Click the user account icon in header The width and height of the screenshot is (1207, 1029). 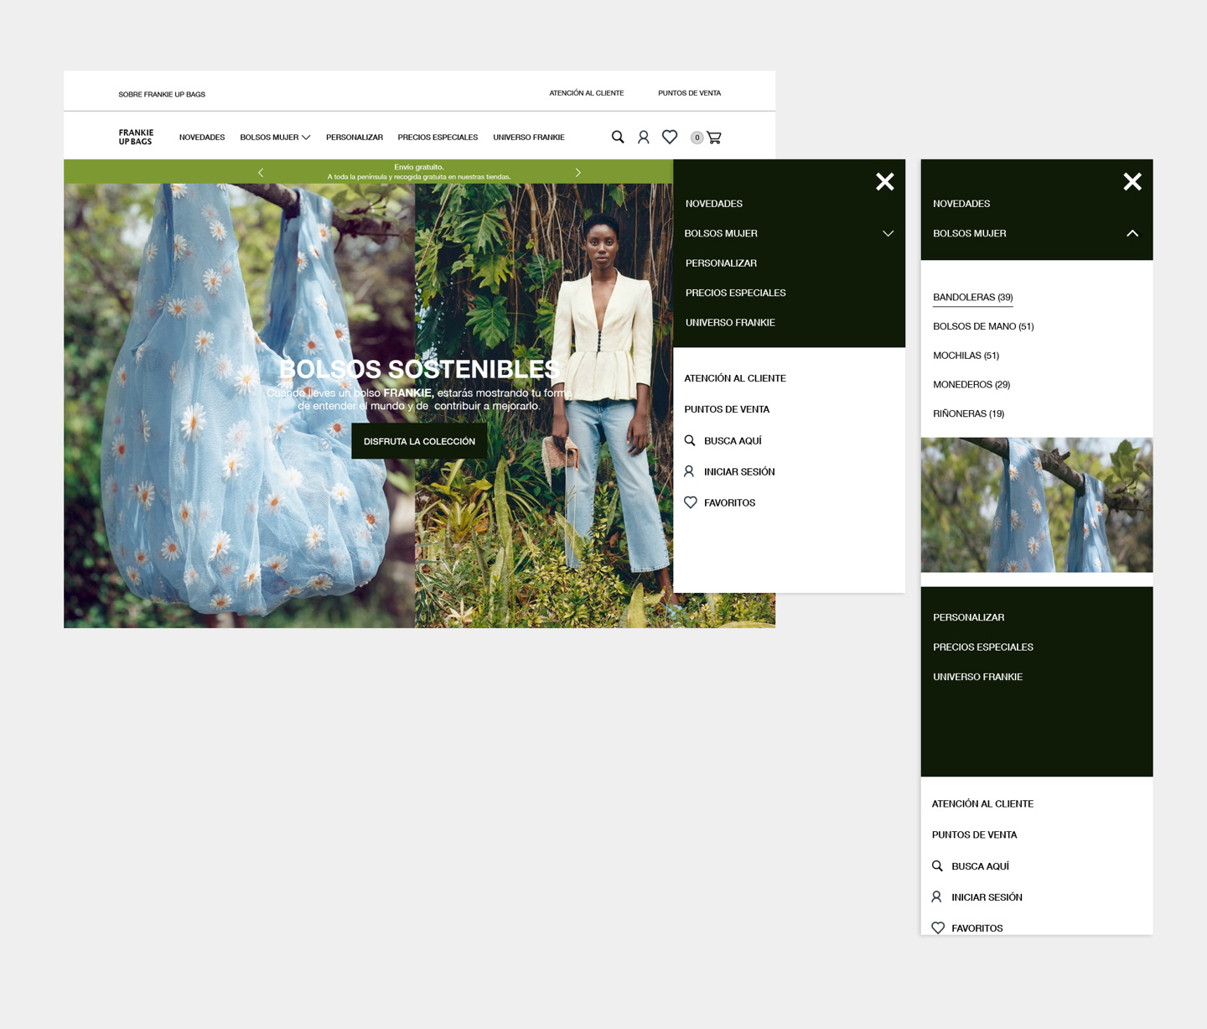(644, 137)
